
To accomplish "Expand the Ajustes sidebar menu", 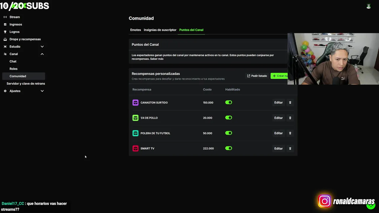I will tap(42, 91).
